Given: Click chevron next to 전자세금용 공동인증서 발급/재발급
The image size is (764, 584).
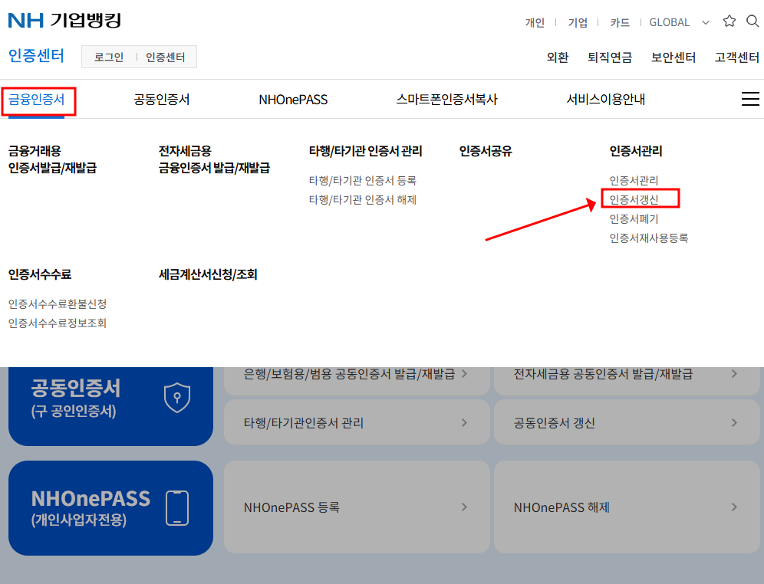Looking at the screenshot, I should pyautogui.click(x=734, y=374).
